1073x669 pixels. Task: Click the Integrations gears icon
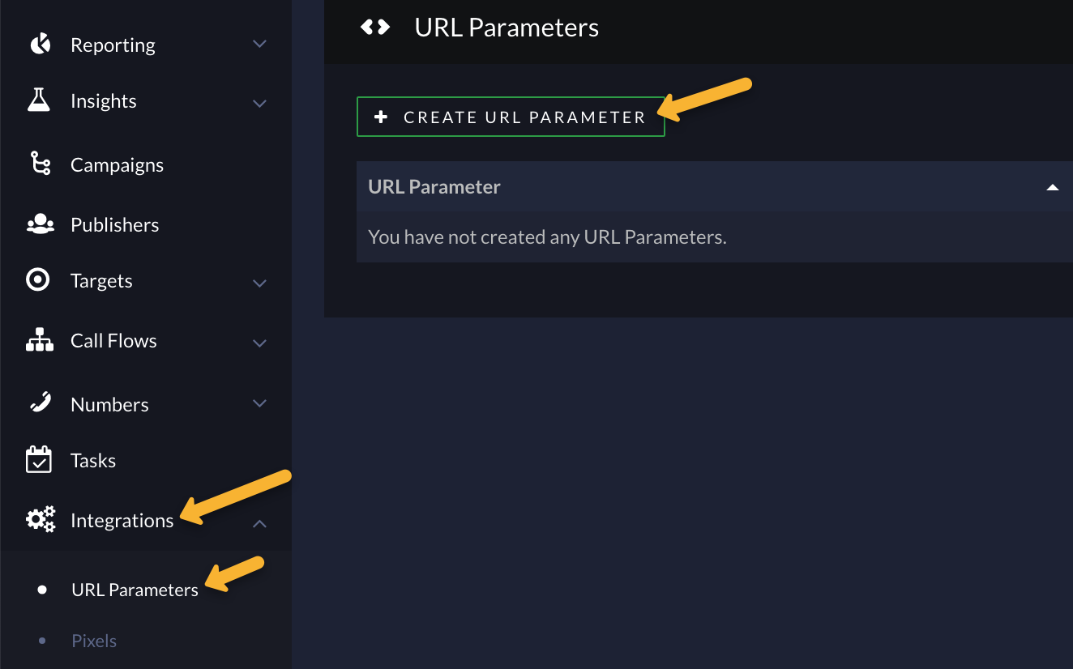41,519
